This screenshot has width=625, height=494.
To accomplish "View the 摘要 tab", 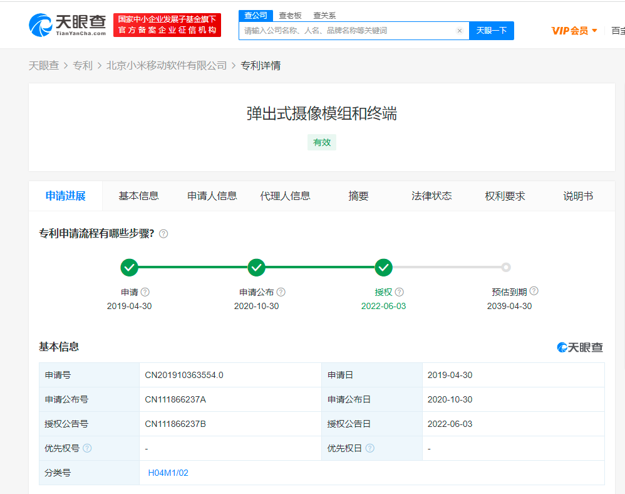I will tap(358, 196).
